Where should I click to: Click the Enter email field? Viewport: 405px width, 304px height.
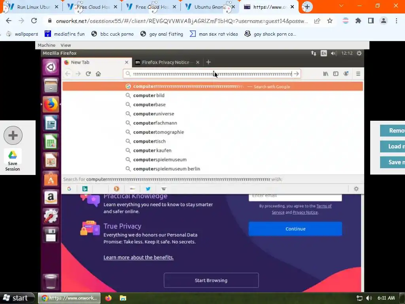[x=295, y=197]
